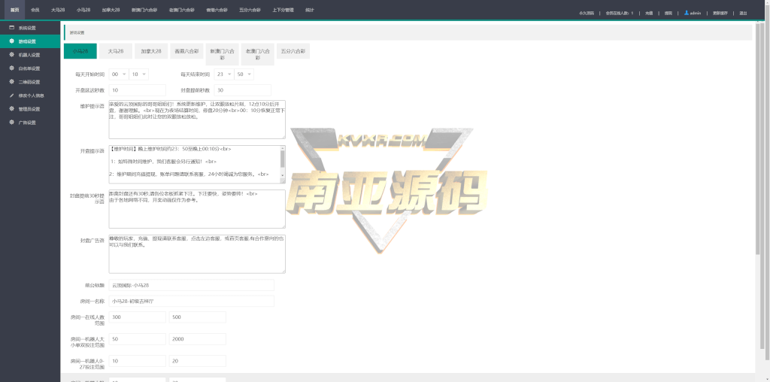Click the 房间一在线人数 minimum field showing 300

tap(137, 317)
